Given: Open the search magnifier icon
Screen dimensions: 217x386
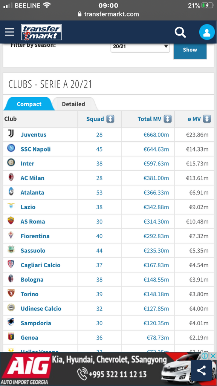Looking at the screenshot, I should [180, 32].
